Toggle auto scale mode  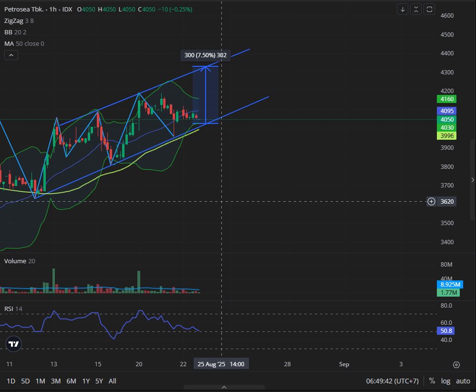click(463, 381)
